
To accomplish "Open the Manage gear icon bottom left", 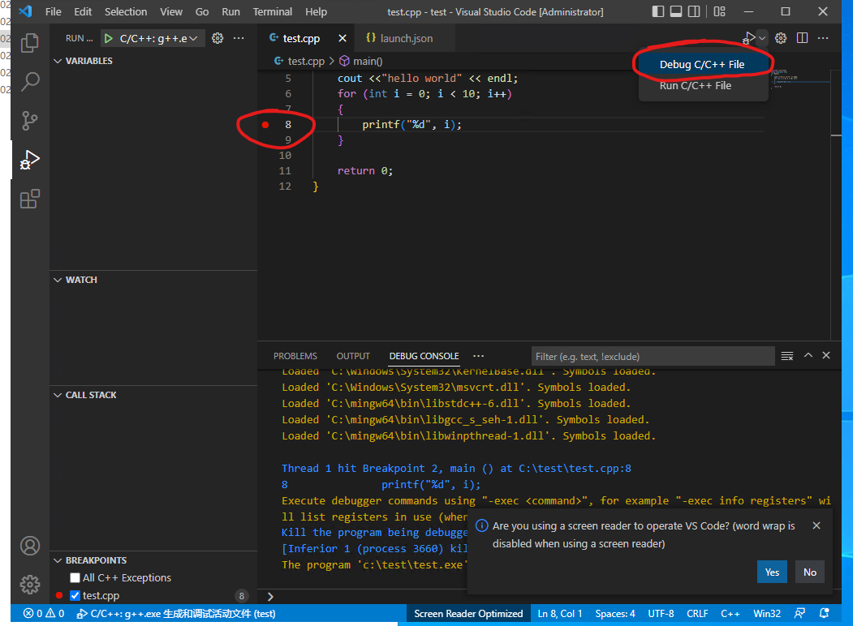I will [x=30, y=584].
